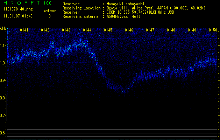Select the 0148 time marker
The width and height of the screenshot is (220, 140).
pos(171,30)
